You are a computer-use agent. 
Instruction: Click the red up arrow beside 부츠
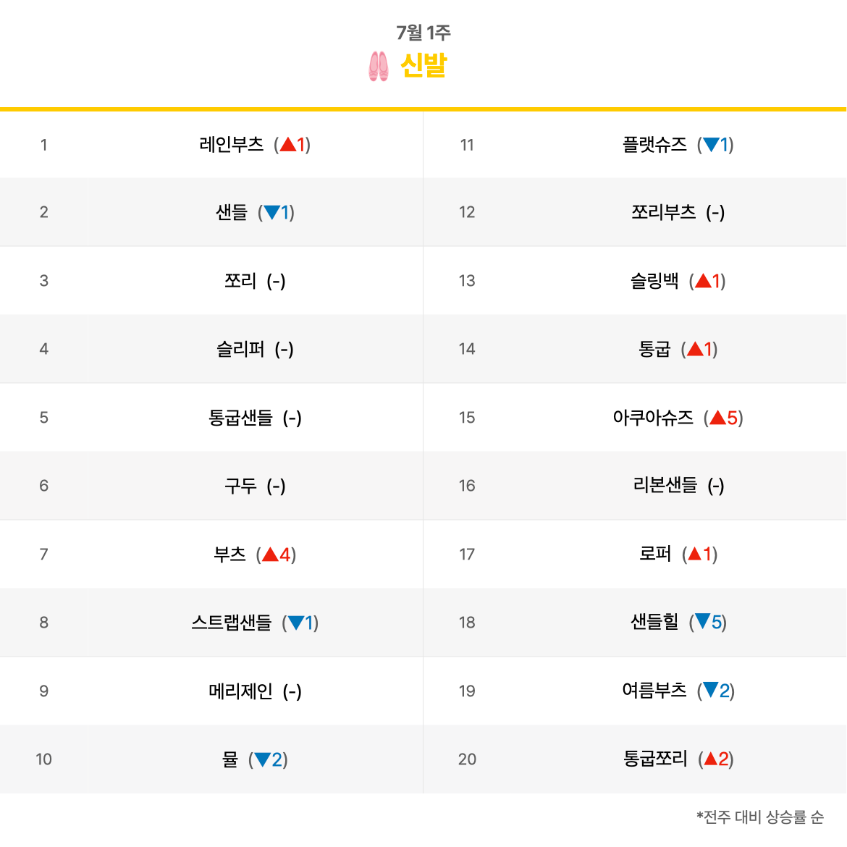[270, 555]
